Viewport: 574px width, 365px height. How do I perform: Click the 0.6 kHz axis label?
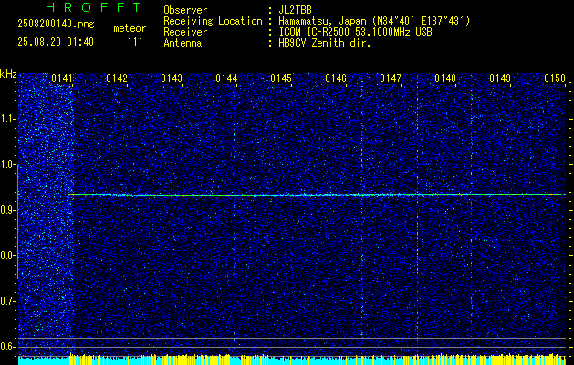[x=8, y=347]
